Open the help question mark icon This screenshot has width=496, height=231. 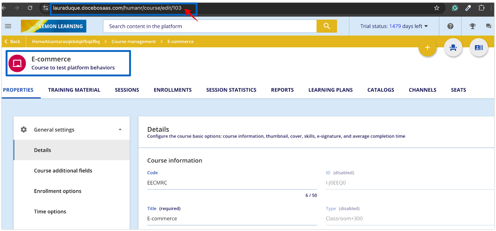point(450,26)
